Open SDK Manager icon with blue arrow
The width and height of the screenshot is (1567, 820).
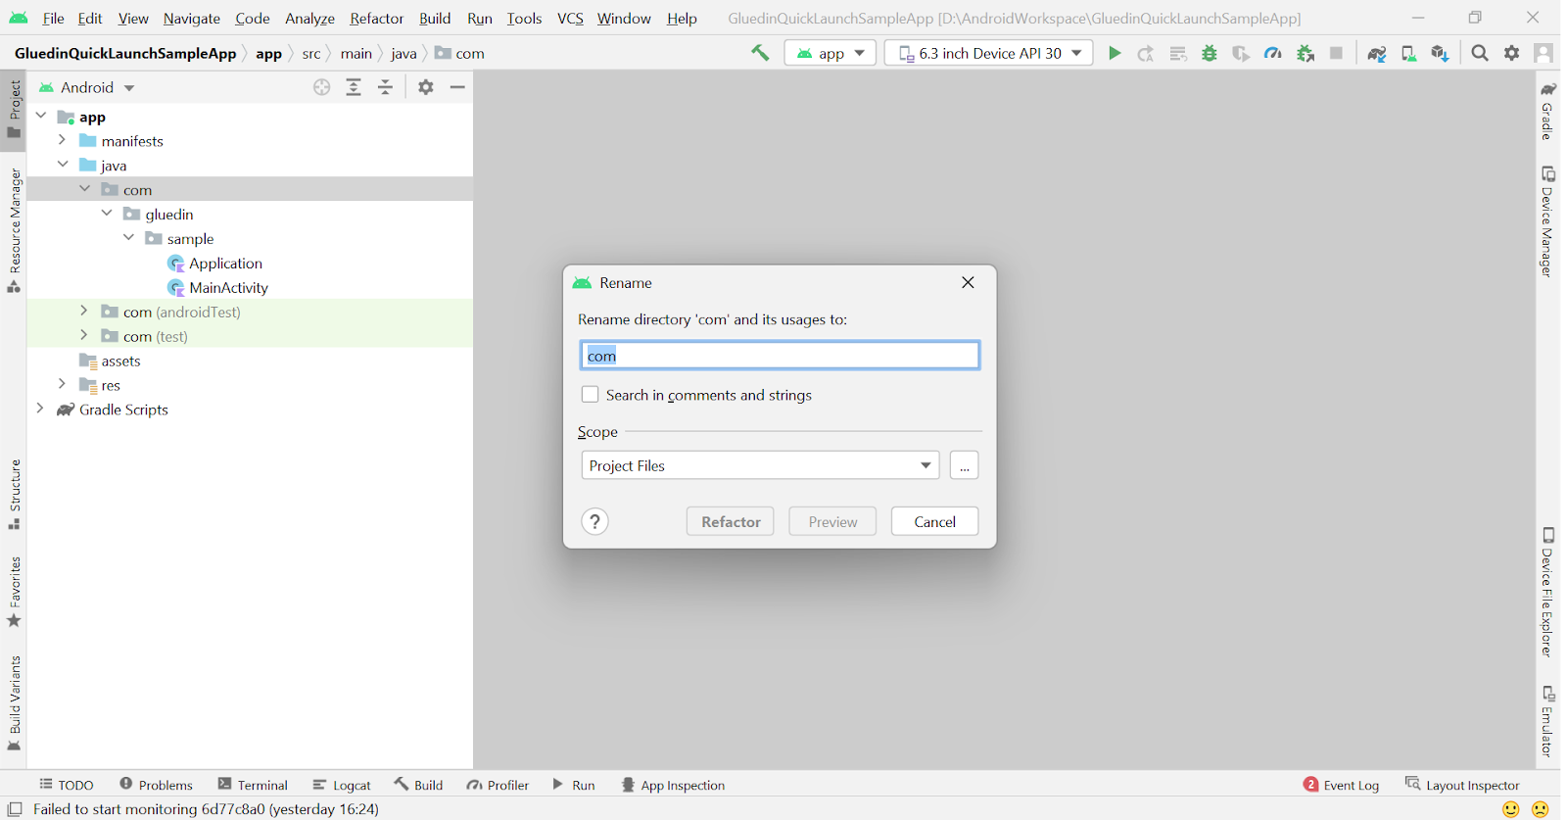click(x=1440, y=53)
